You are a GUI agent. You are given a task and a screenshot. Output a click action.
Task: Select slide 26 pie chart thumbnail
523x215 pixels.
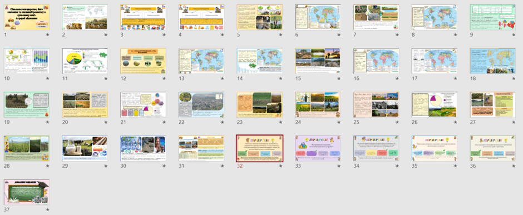pyautogui.click(x=435, y=104)
